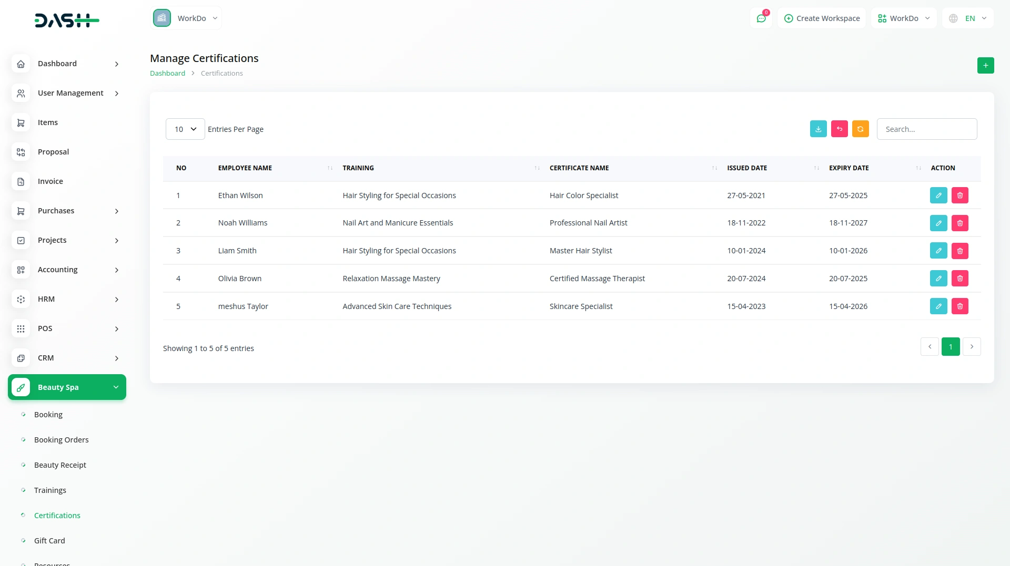Screen dimensions: 1010x566
Task: Click into the Search input field
Action: pos(926,129)
